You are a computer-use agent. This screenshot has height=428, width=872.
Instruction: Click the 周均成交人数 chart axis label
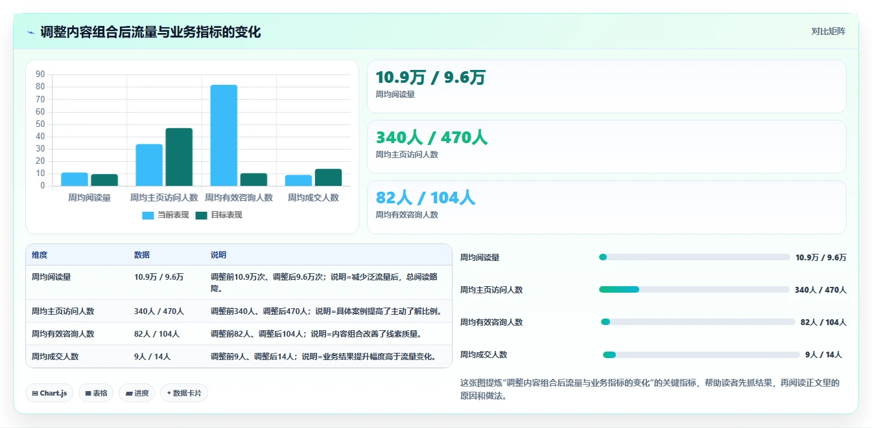pyautogui.click(x=313, y=197)
